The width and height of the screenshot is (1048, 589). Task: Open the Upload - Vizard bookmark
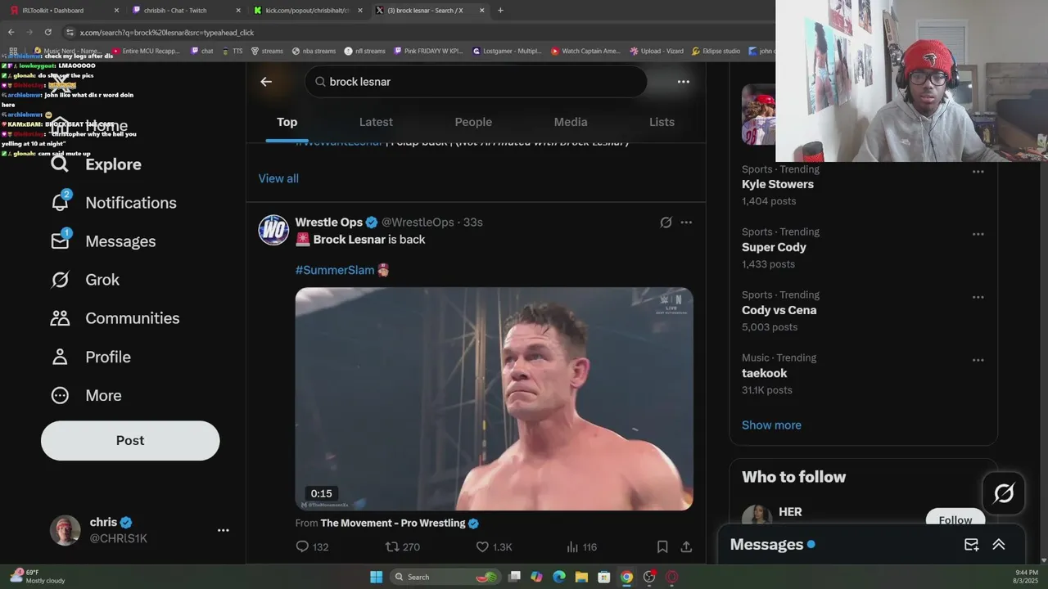pos(657,51)
